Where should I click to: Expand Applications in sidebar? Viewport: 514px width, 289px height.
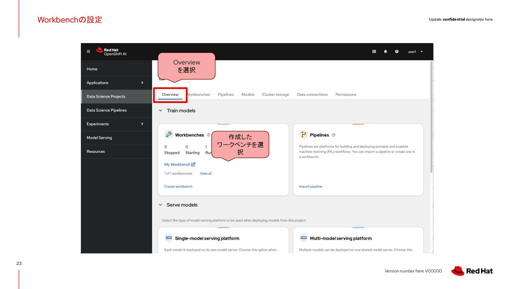tap(116, 83)
